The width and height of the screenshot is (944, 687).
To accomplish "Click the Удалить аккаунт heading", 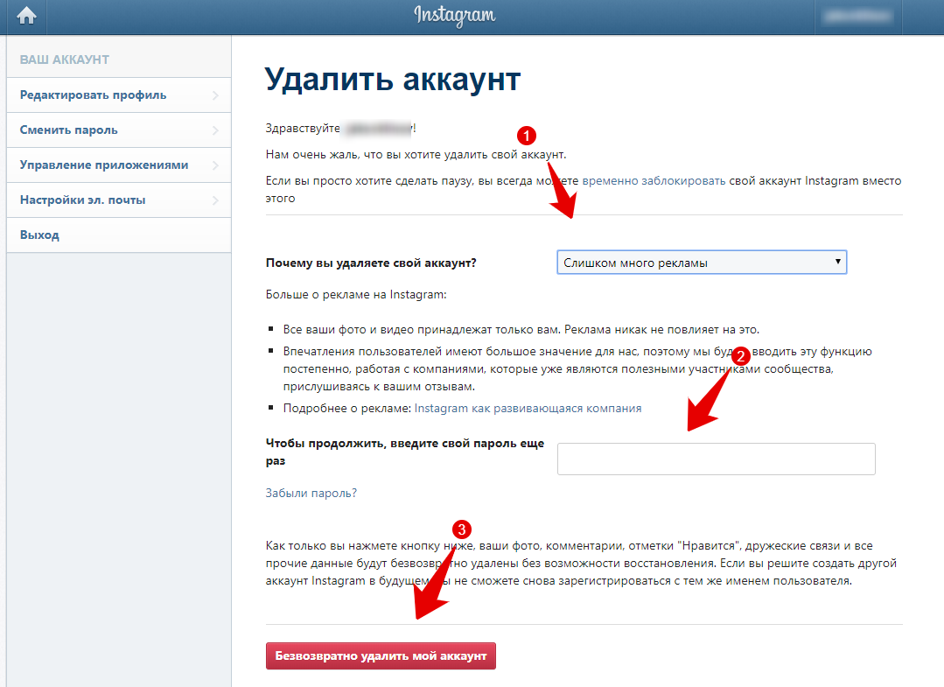I will click(393, 79).
